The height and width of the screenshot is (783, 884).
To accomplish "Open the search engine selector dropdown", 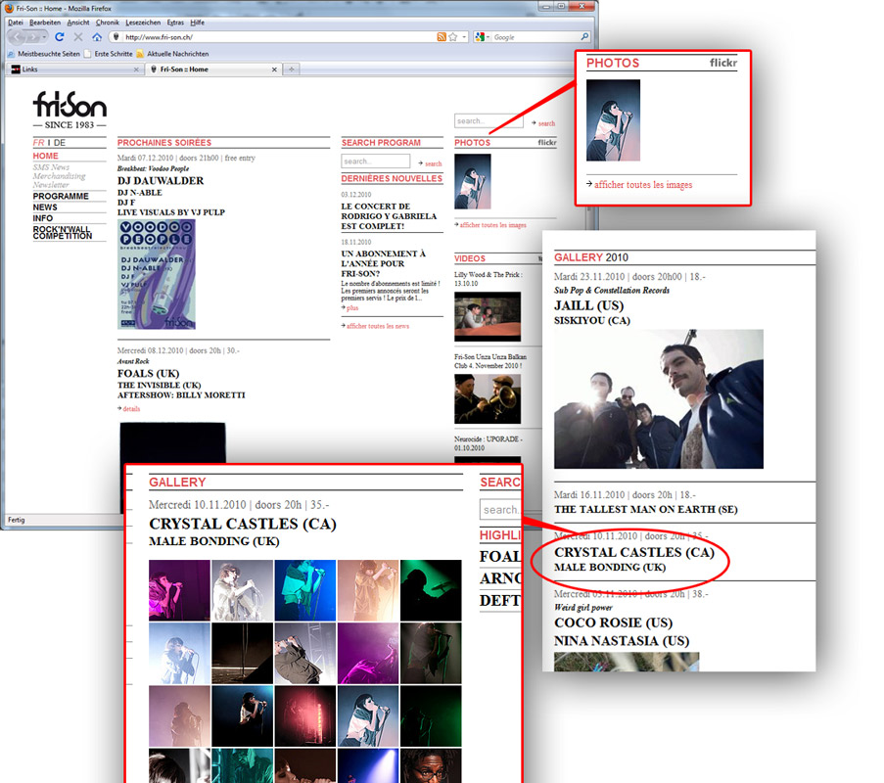I will (482, 37).
